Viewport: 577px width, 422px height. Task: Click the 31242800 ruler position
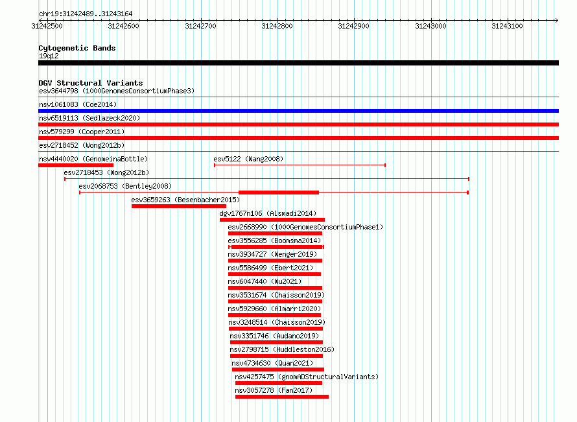tap(277, 26)
